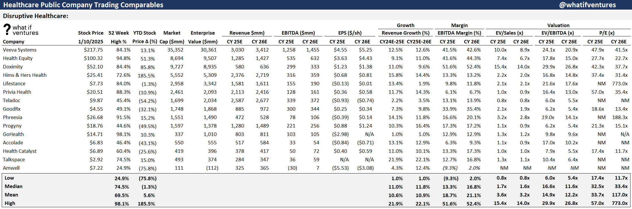Select GoodRx CY 26E EBITDA 344
This screenshot has width=632, height=209.
click(x=315, y=109)
